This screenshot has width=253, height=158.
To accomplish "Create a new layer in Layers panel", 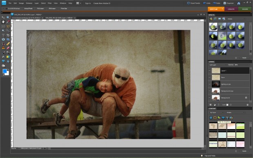I will click(x=211, y=105).
